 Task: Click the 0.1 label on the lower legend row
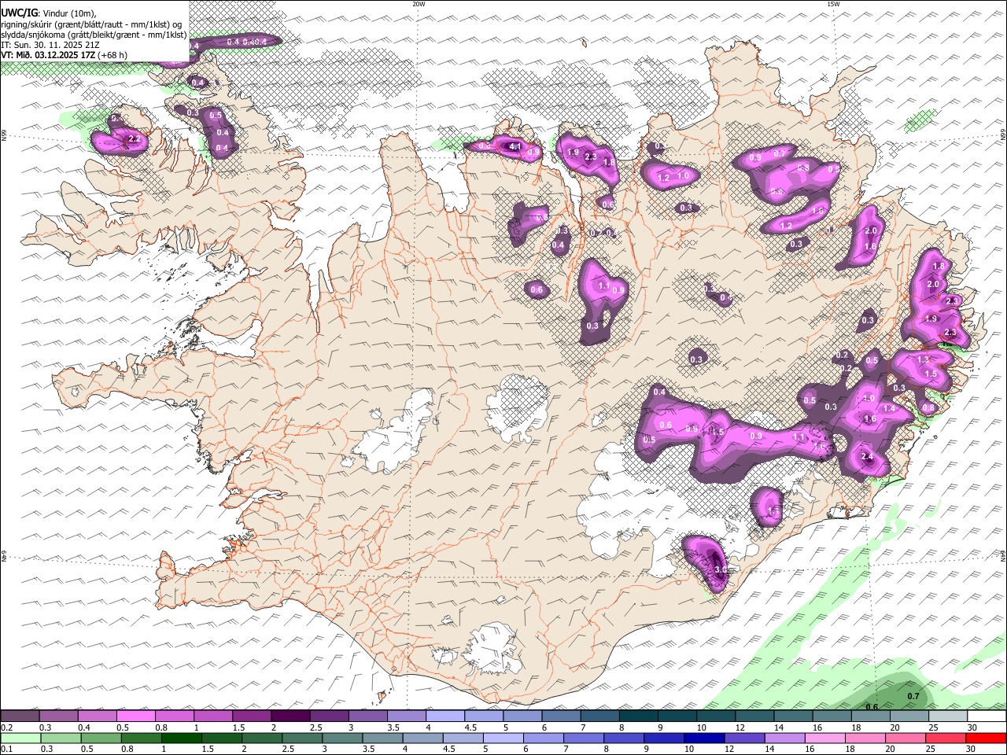pyautogui.click(x=6, y=749)
